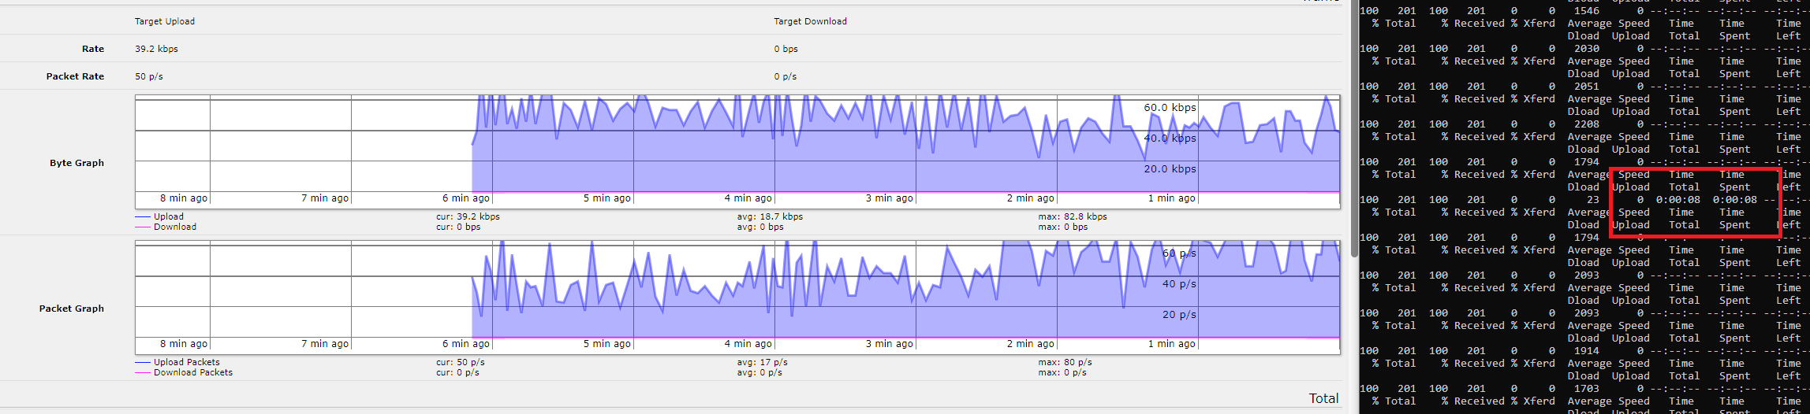Click the 60.0 kbps axis label on Byte Graph

click(x=1170, y=108)
